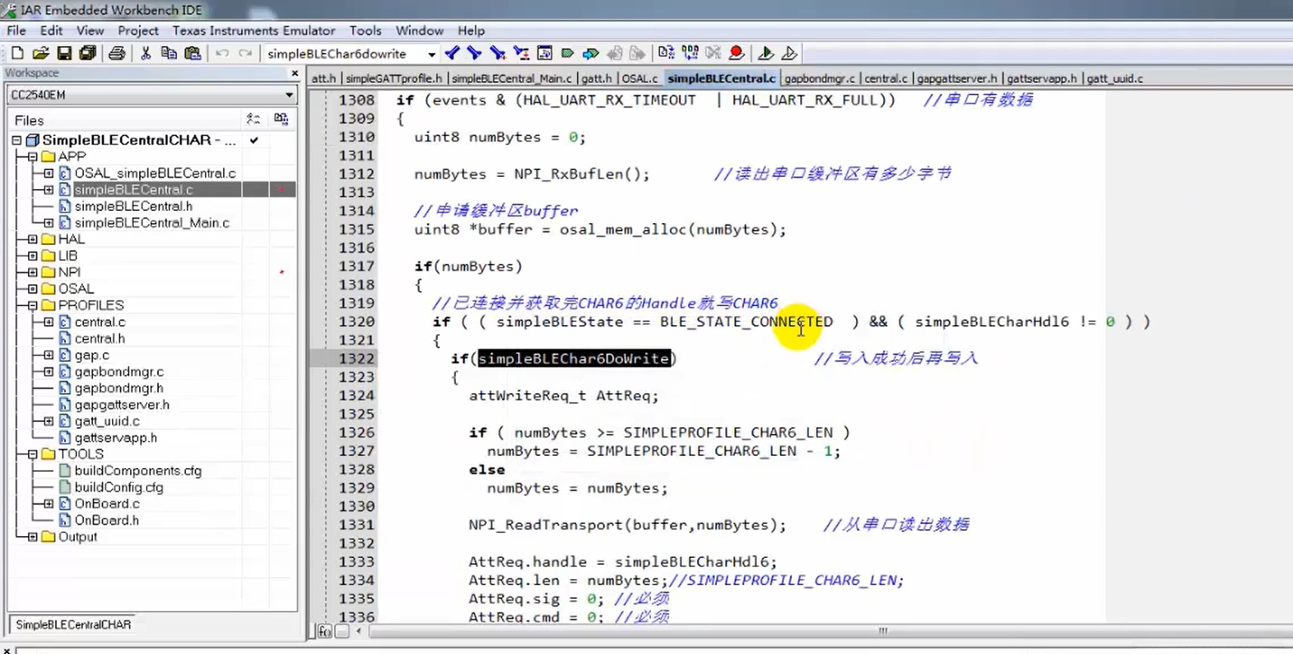
Task: Open the Tools menu
Action: coord(365,31)
